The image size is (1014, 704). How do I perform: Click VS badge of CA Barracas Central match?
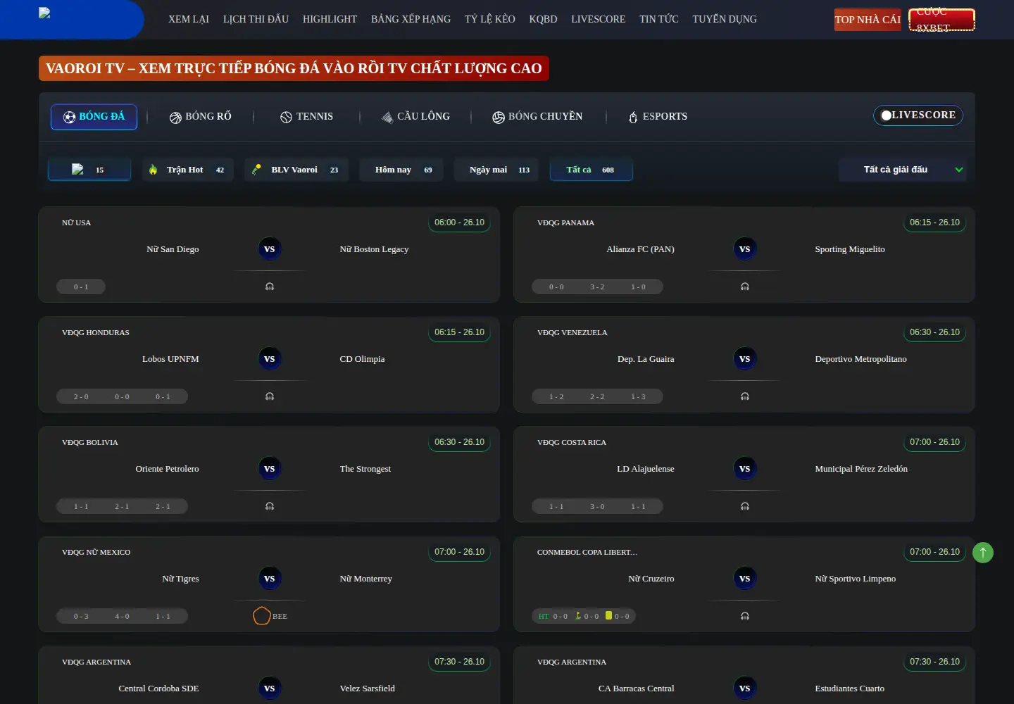(745, 689)
